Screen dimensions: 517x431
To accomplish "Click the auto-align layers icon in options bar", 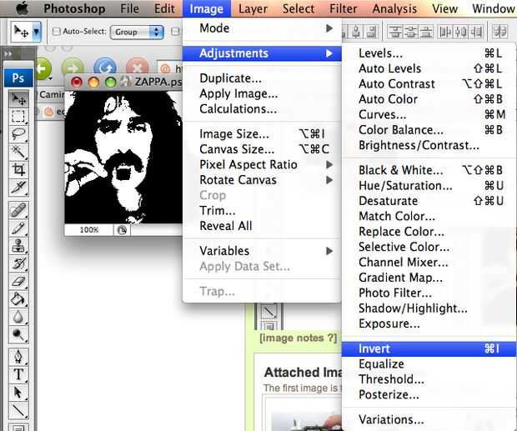I will click(x=500, y=32).
